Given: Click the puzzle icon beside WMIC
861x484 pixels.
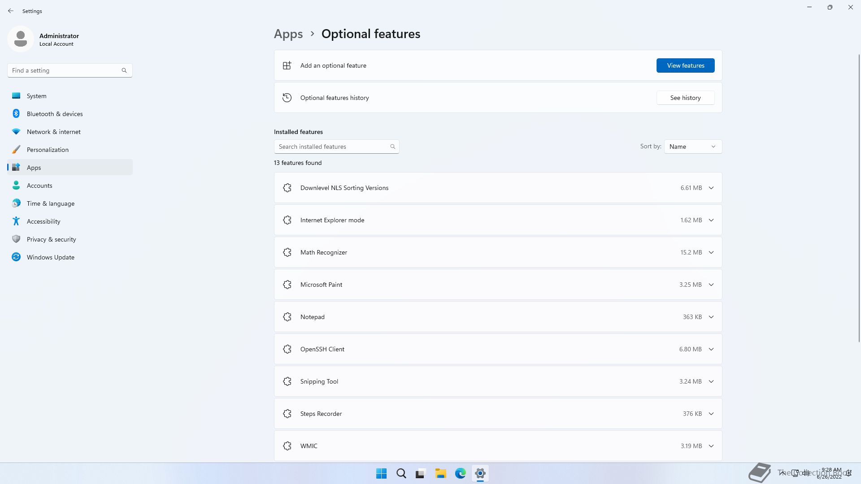Looking at the screenshot, I should (287, 446).
